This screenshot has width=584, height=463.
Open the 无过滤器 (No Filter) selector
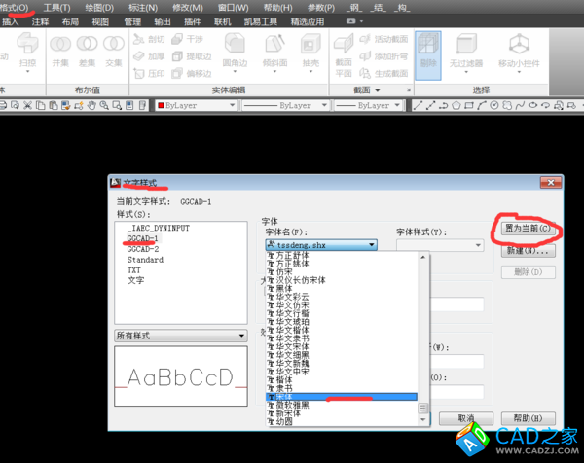466,49
